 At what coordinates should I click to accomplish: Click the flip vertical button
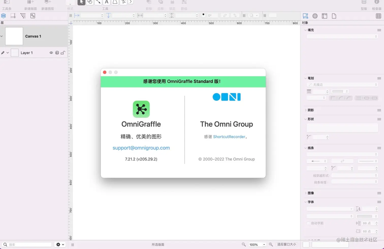point(235,16)
